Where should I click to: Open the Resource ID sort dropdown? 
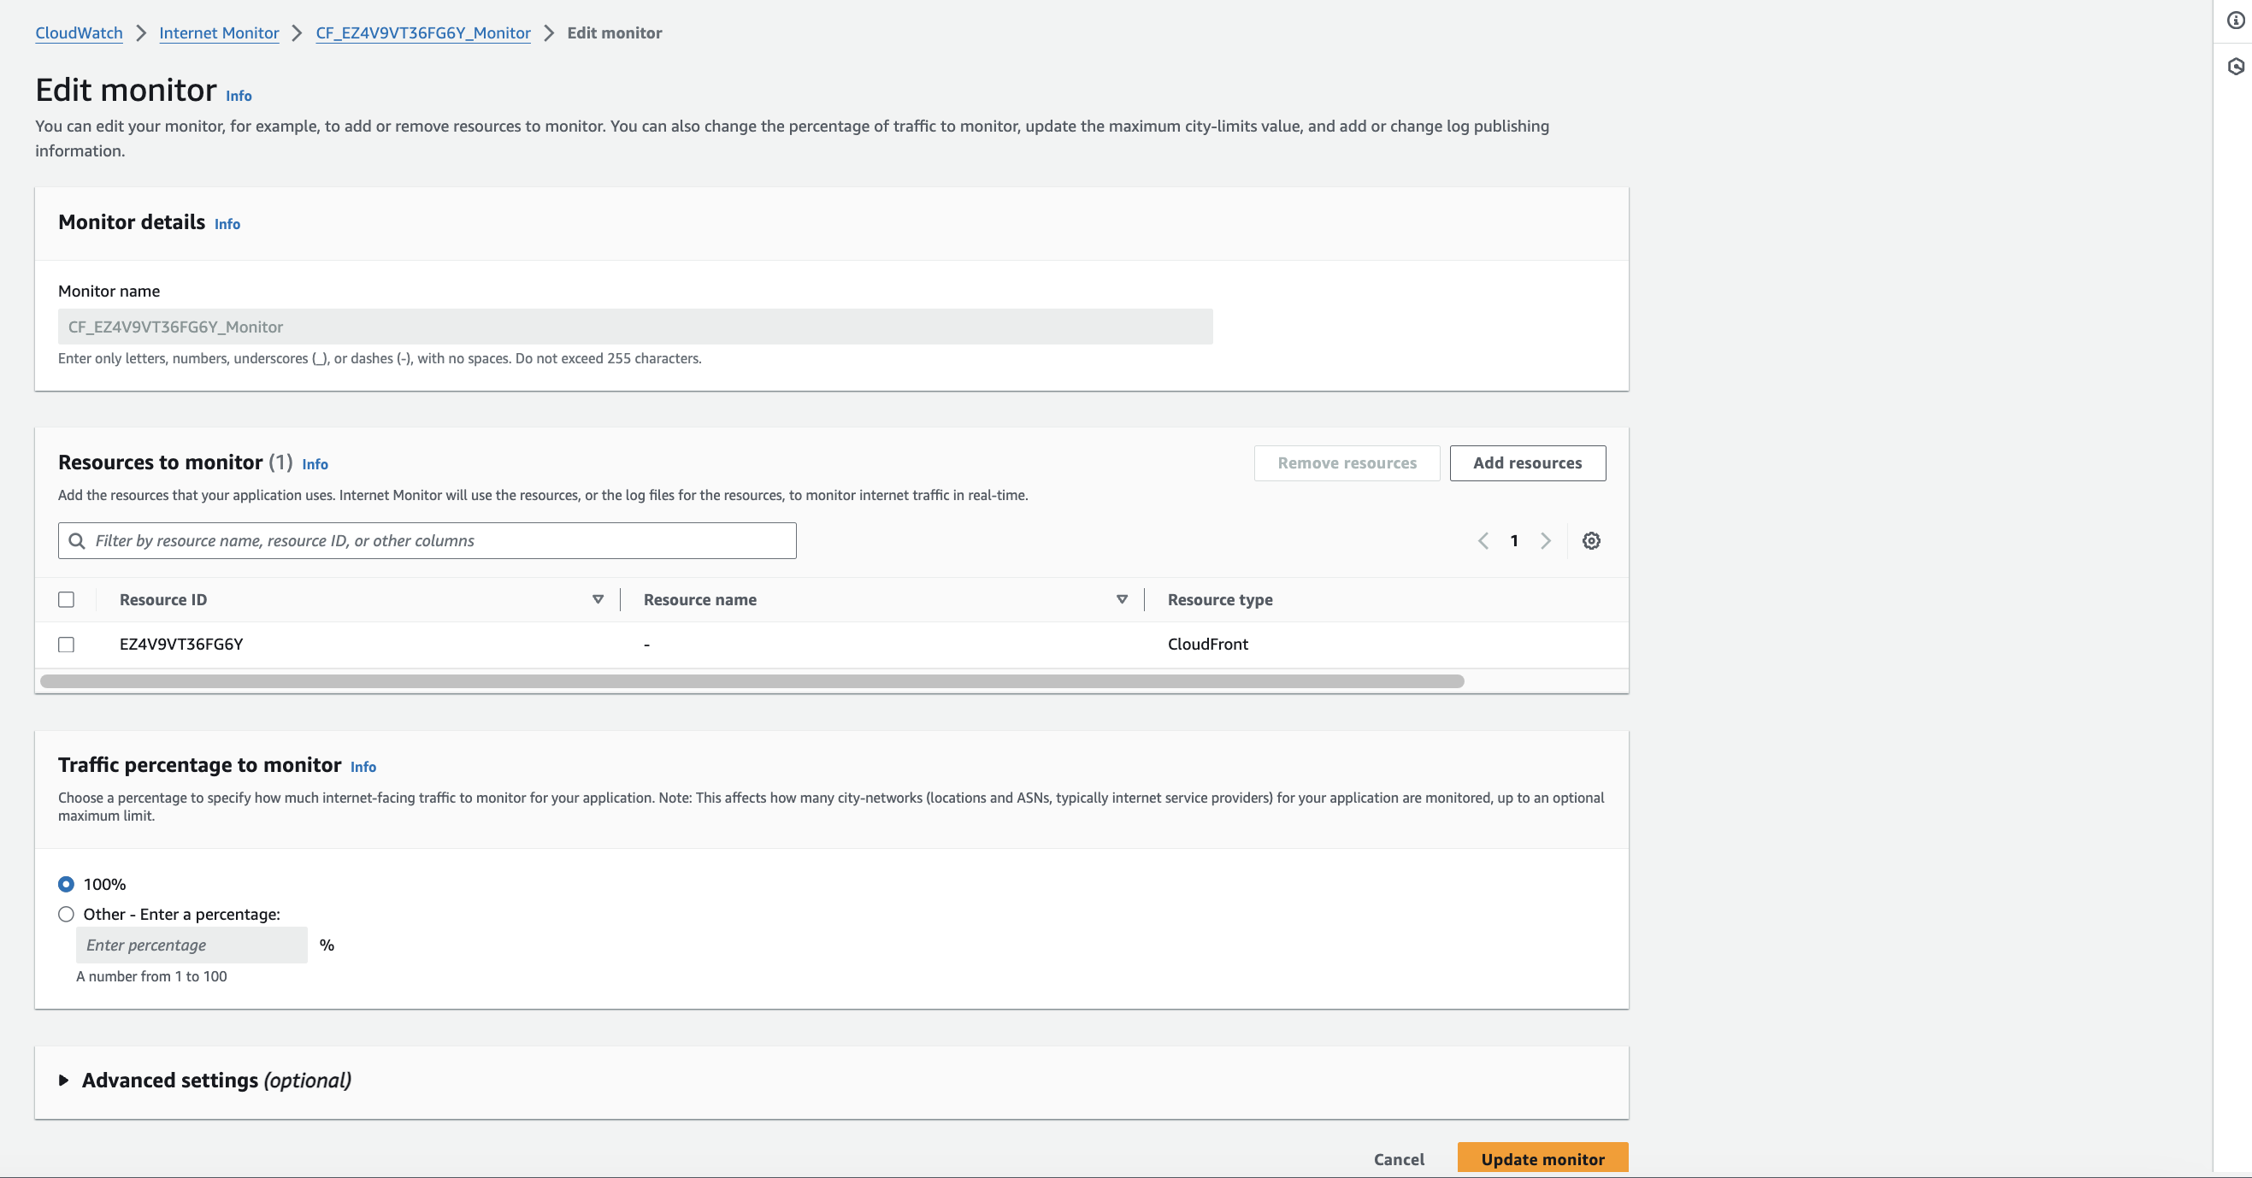tap(598, 599)
